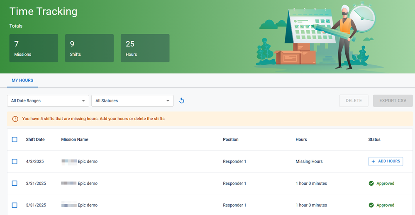Click the Position column header
Viewport: 415px width, 215px height.
230,139
